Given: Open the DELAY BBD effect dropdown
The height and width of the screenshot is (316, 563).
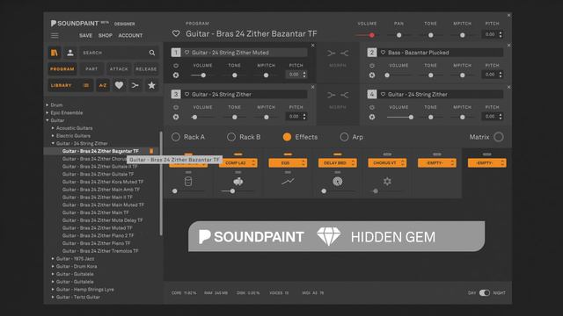Looking at the screenshot, I should click(338, 163).
